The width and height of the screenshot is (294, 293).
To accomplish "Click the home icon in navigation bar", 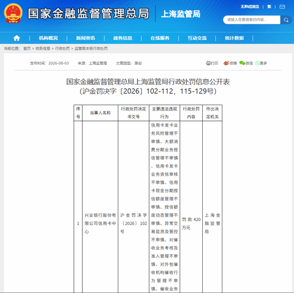I will click(16, 38).
